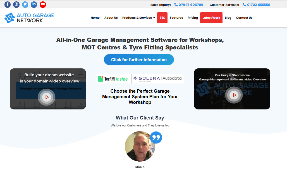Click the TecRMI inside logo
The image size is (287, 170).
pos(113,79)
